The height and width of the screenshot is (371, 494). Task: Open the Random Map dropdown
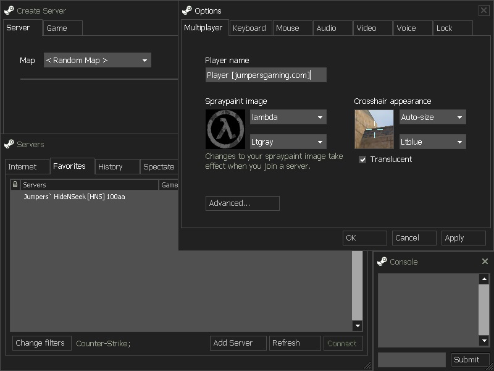coord(97,60)
